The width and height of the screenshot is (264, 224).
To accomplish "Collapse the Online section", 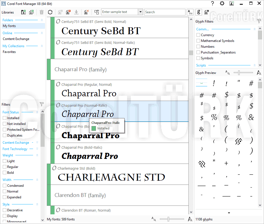I will pos(42,33).
